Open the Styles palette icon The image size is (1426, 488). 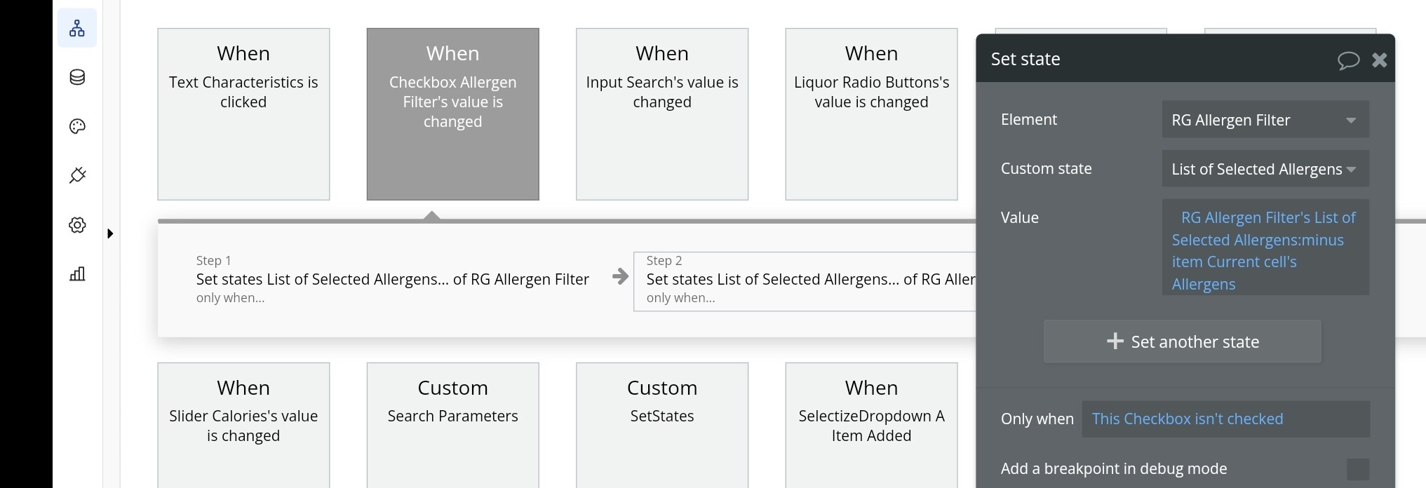[x=77, y=126]
